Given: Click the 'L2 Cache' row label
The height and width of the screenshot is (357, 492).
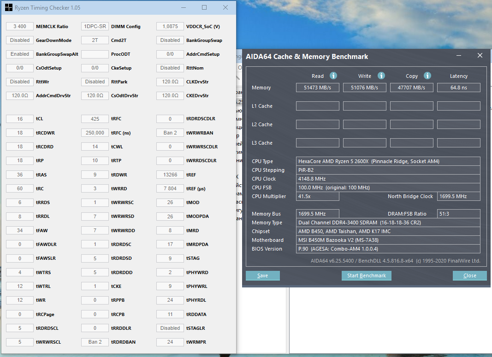Looking at the screenshot, I should (262, 124).
